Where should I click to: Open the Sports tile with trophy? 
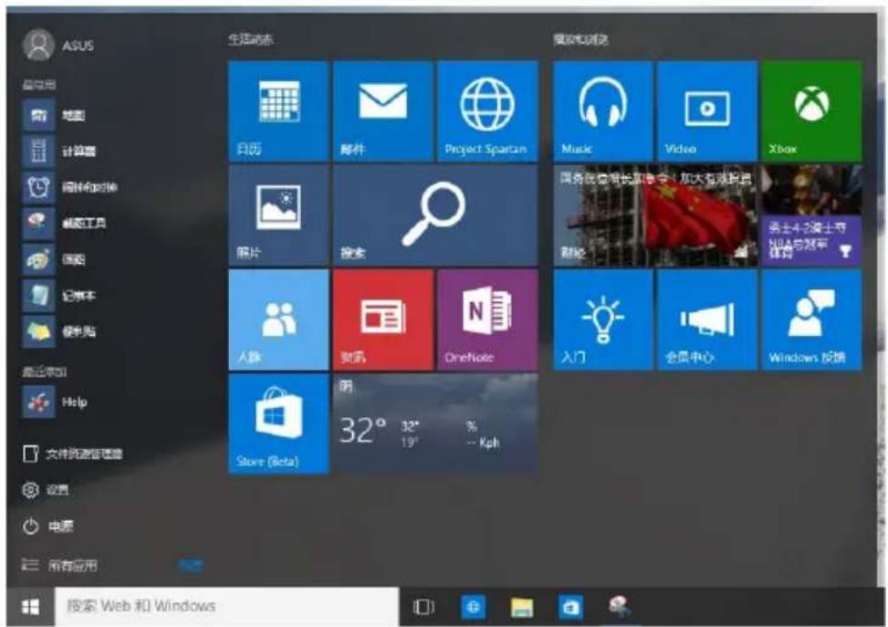point(811,215)
